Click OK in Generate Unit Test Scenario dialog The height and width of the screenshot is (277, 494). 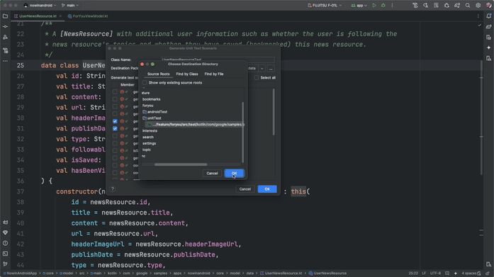[267, 189]
